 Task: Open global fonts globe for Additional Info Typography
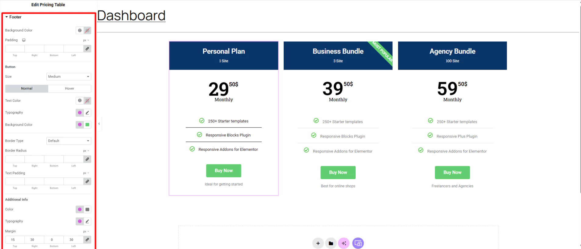coord(80,221)
